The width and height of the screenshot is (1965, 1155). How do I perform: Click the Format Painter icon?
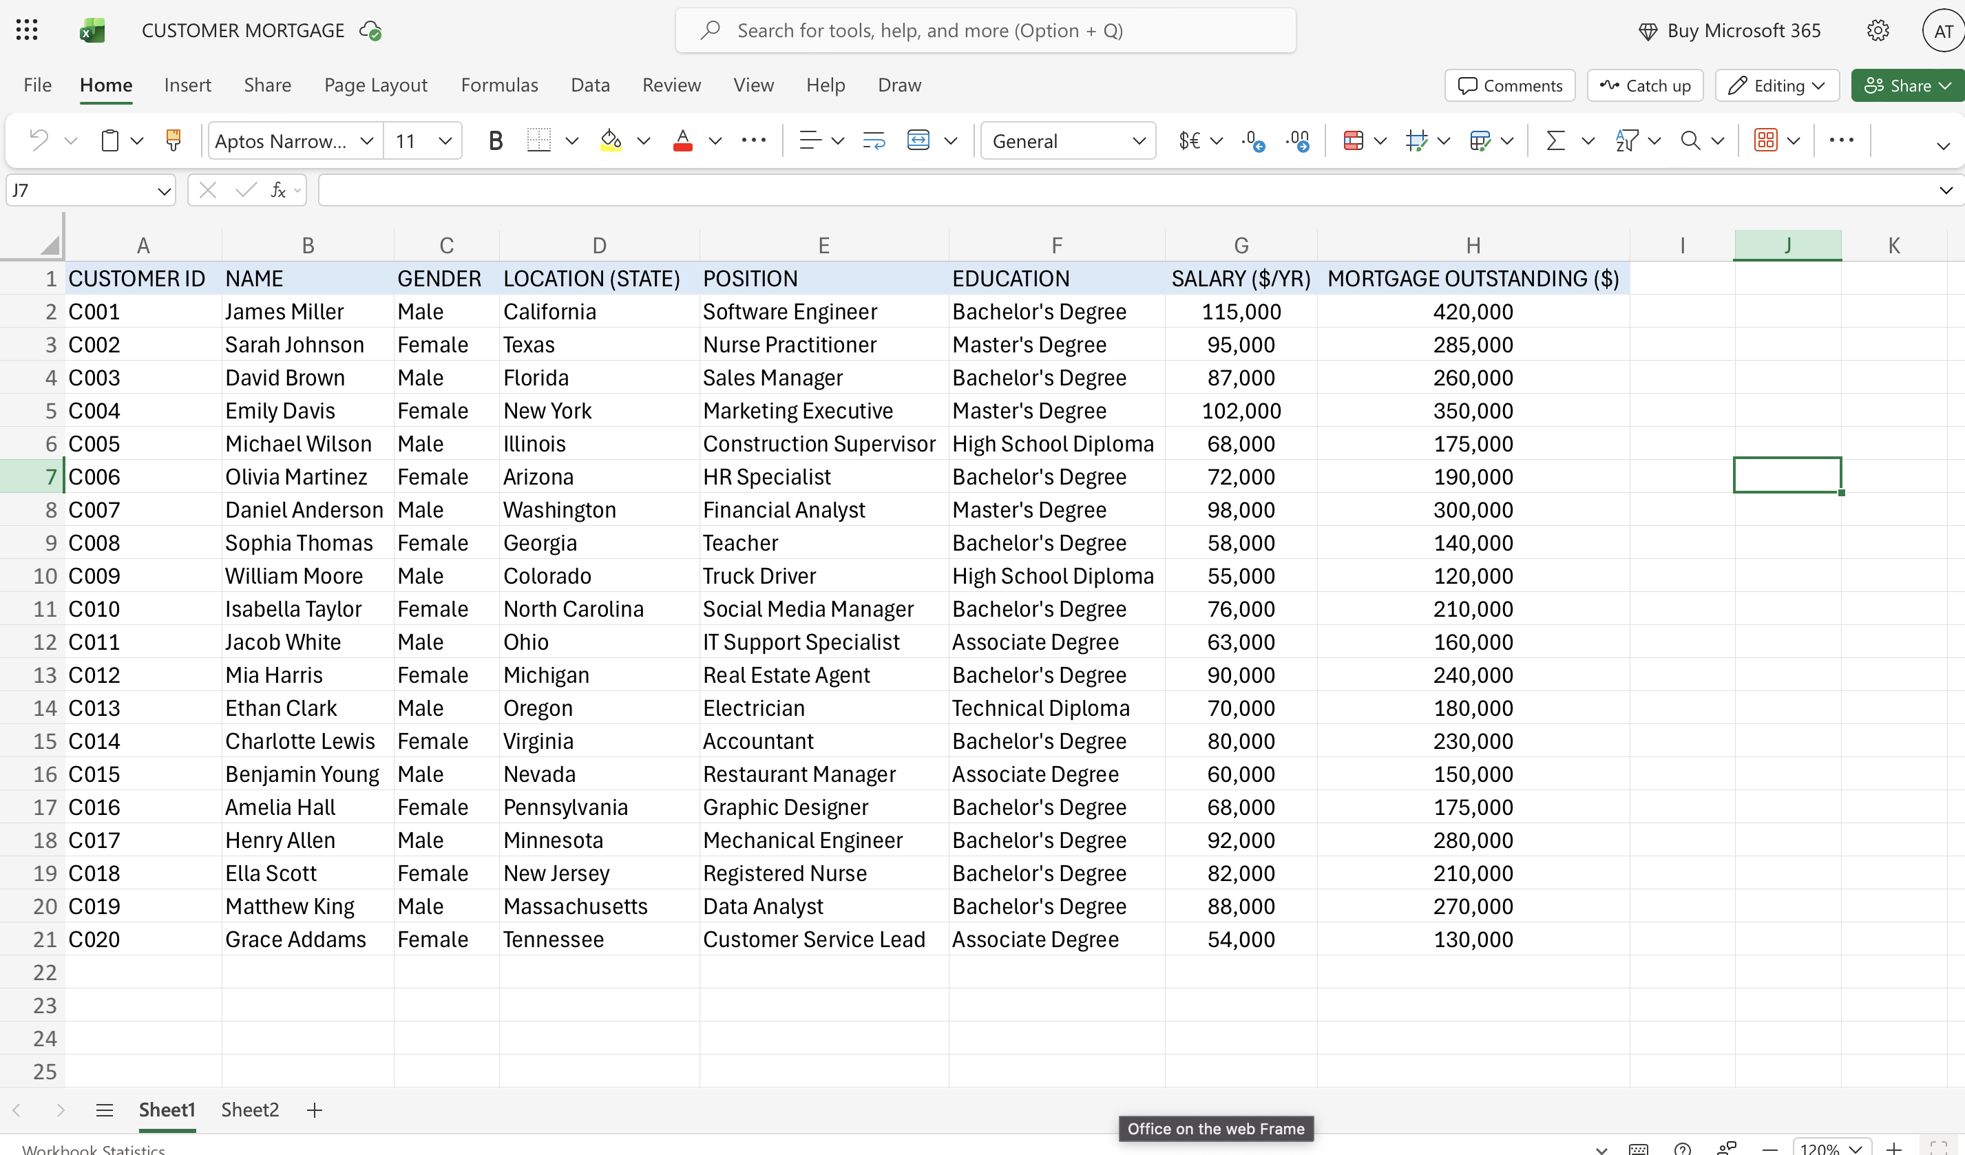click(x=173, y=140)
